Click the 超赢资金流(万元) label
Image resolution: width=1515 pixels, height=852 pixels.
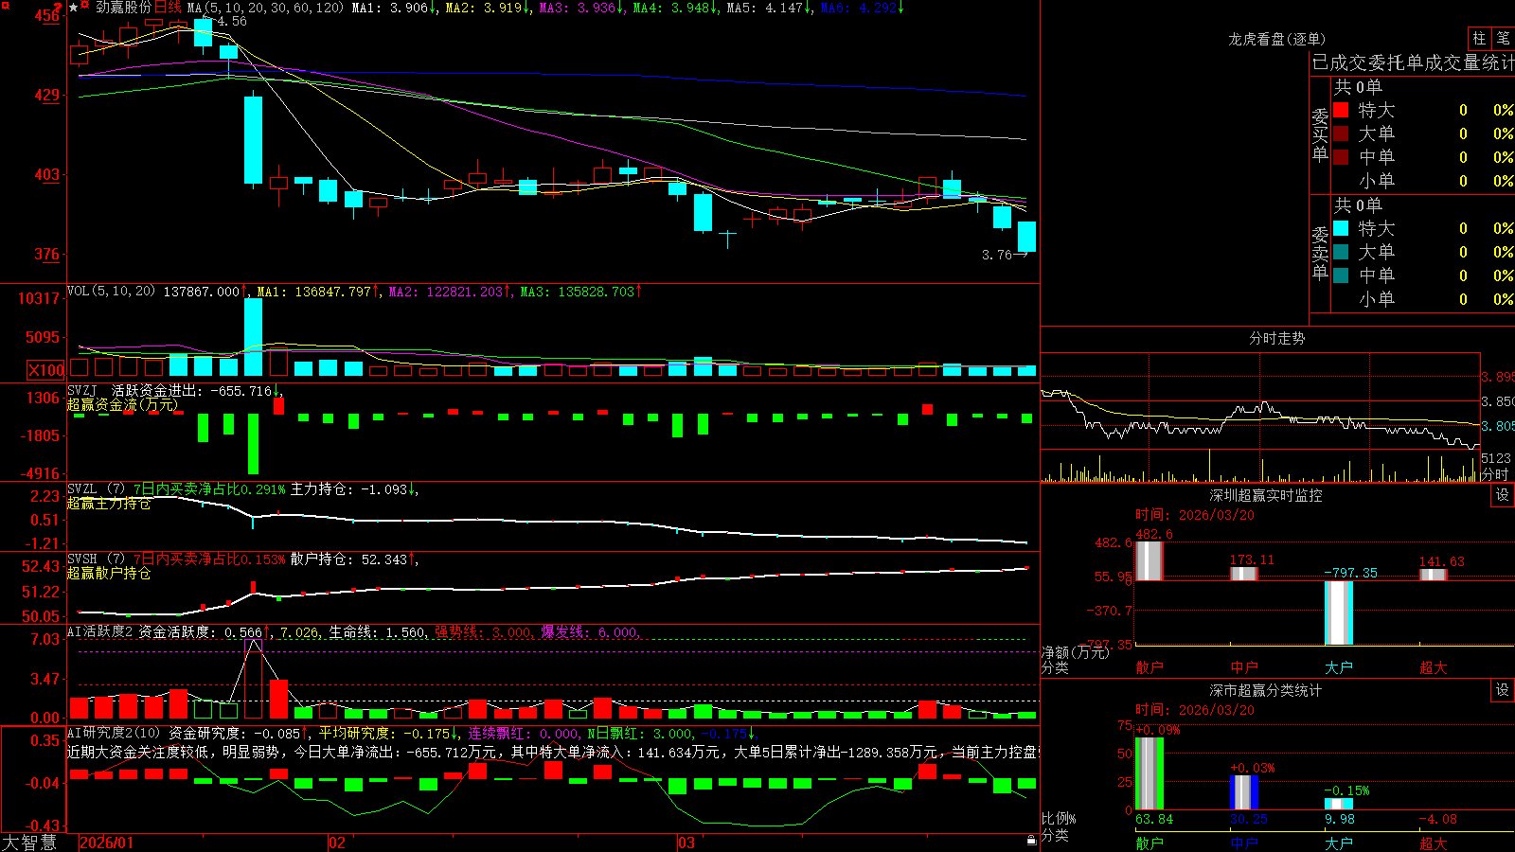(122, 404)
